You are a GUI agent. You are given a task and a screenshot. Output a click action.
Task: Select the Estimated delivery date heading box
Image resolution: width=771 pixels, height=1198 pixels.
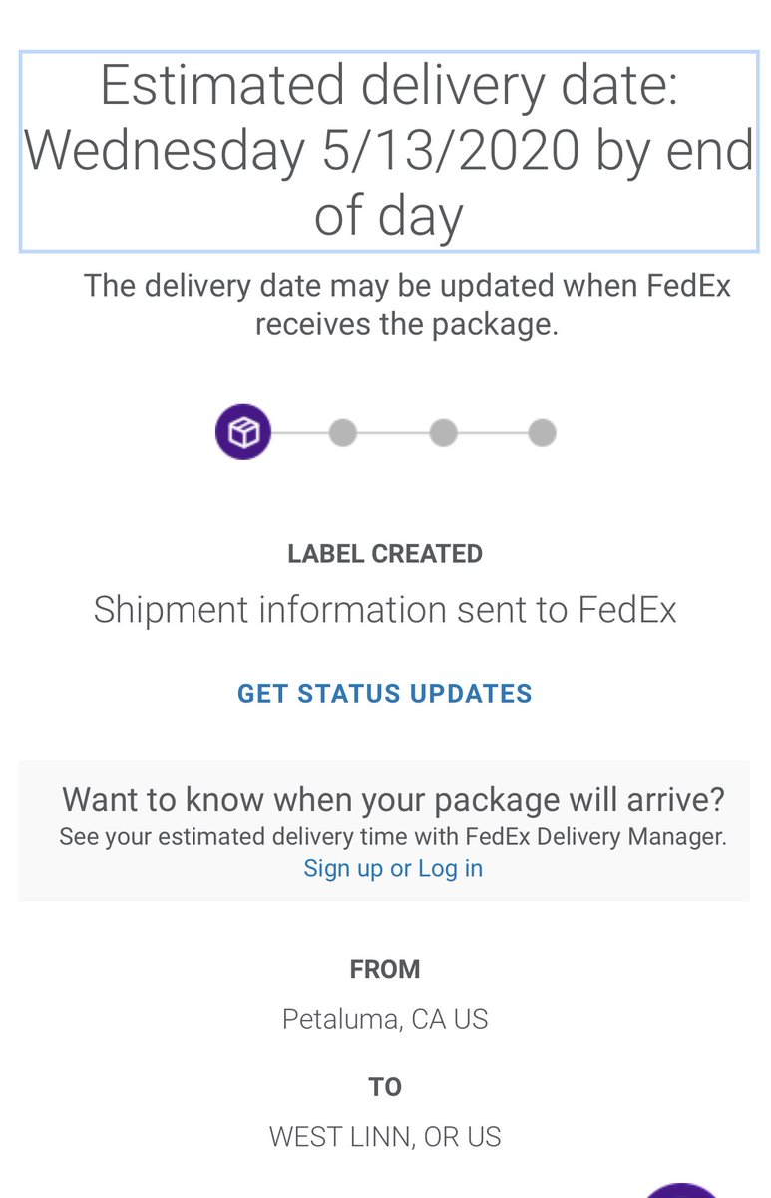pyautogui.click(x=389, y=151)
